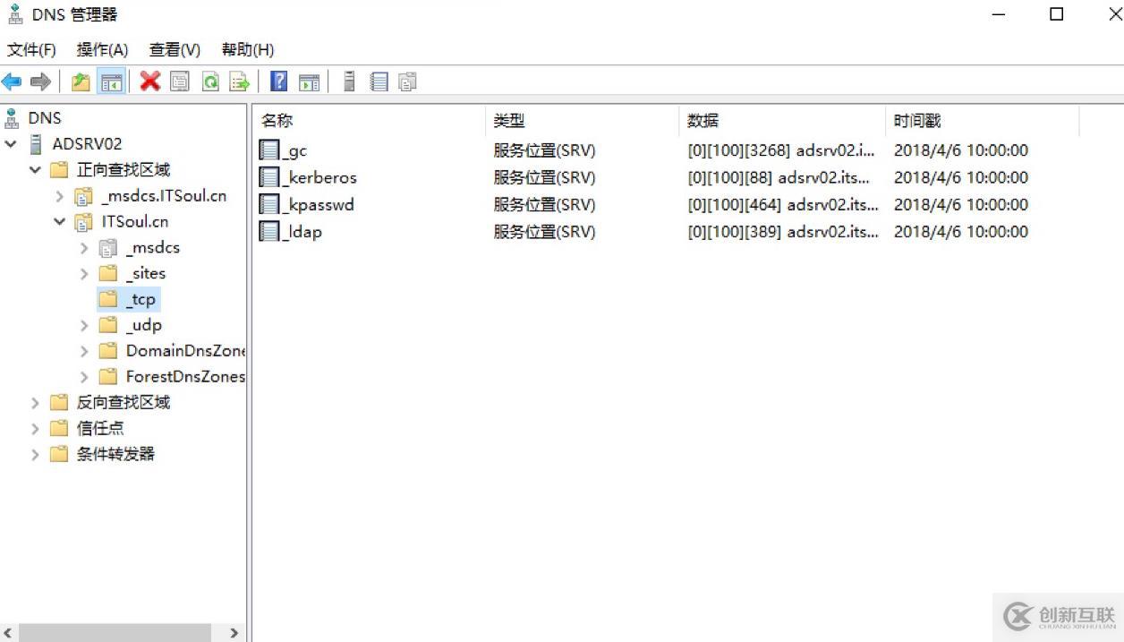
Task: Expand the _udp folder
Action: [84, 325]
